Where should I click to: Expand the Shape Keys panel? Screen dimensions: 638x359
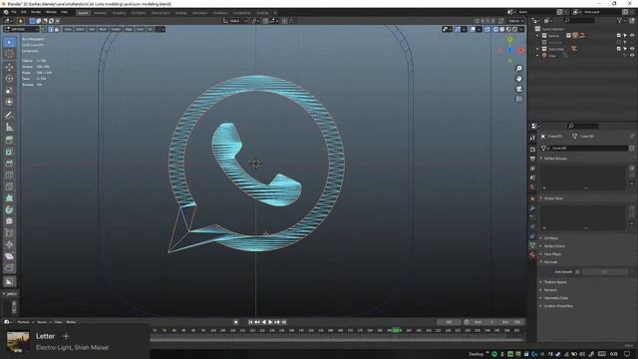pyautogui.click(x=553, y=198)
